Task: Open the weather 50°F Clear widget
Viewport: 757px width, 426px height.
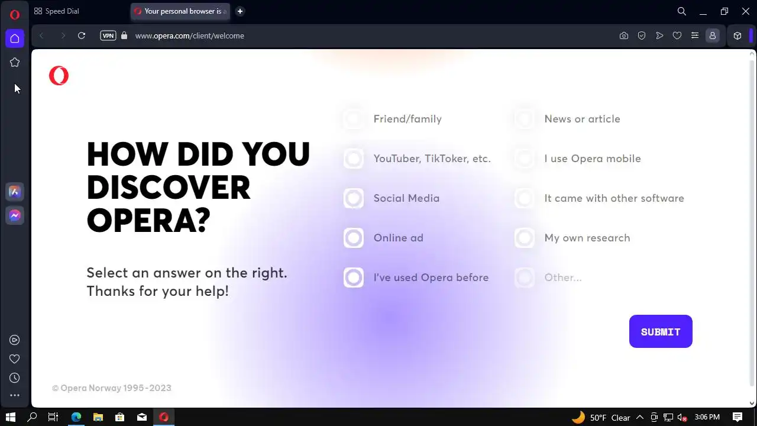Action: (x=601, y=417)
